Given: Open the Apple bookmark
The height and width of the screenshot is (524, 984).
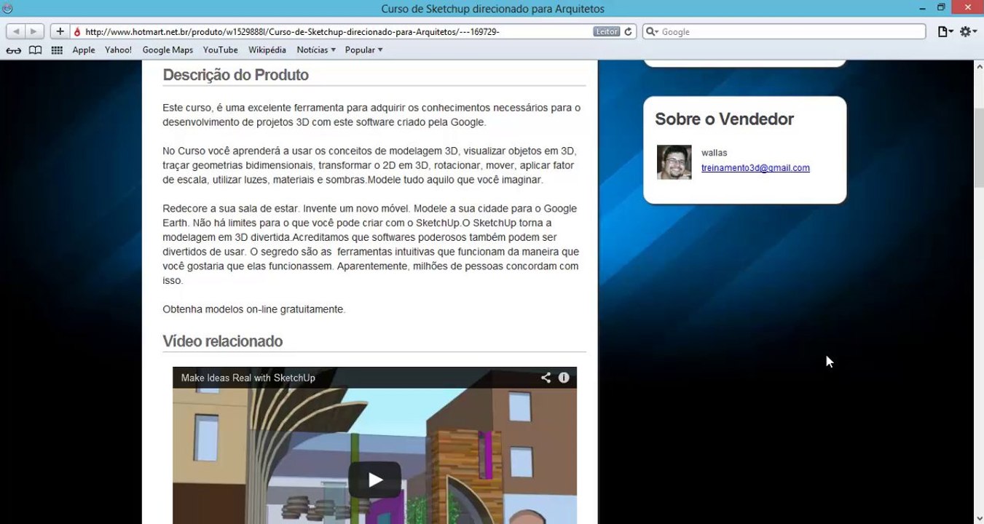Looking at the screenshot, I should (84, 50).
